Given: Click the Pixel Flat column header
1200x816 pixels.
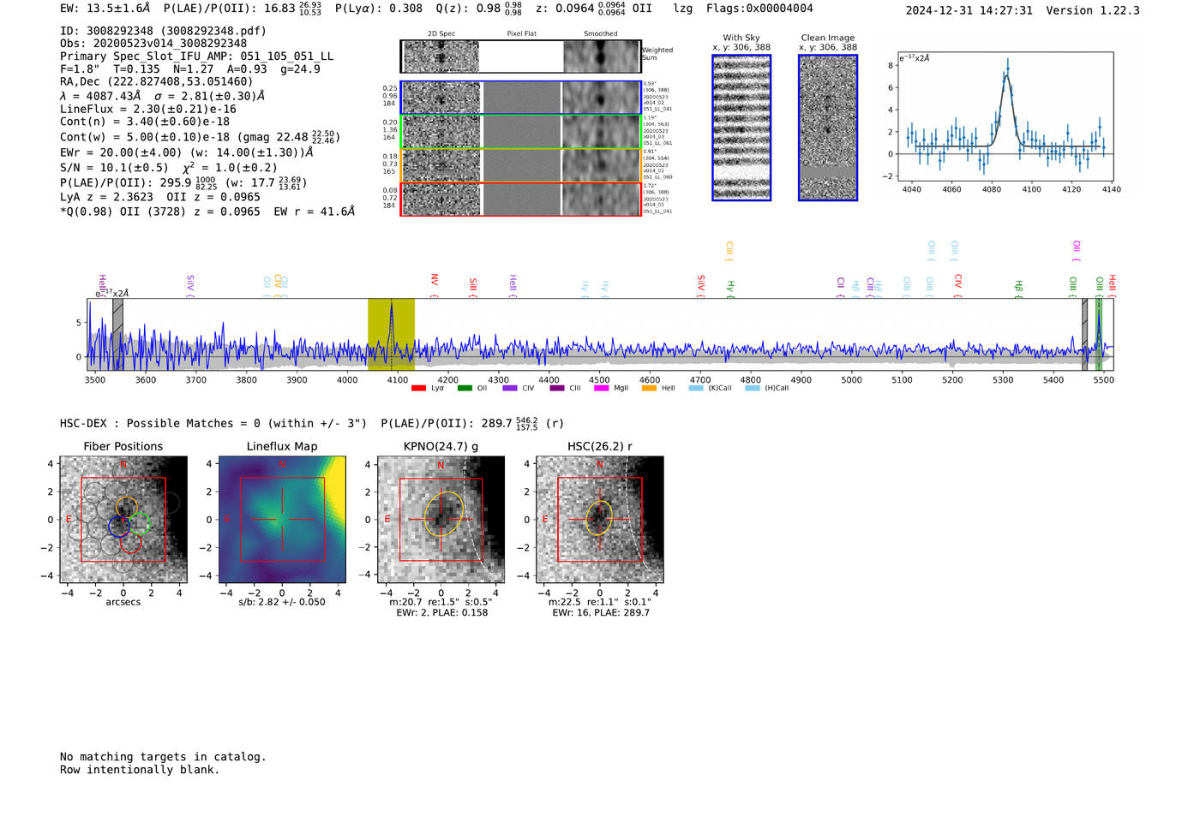Looking at the screenshot, I should tap(521, 34).
